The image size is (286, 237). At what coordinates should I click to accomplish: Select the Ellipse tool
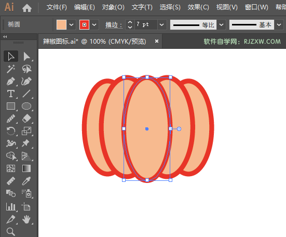tap(26, 106)
